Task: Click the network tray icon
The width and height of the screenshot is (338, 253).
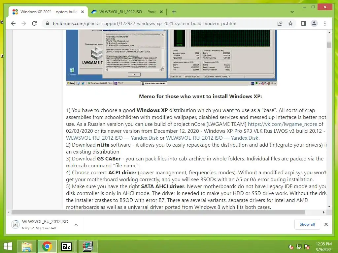Action: [x=299, y=246]
